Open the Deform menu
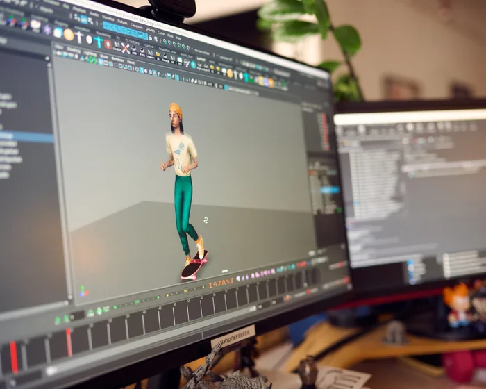486x389 pixels. (x=122, y=22)
